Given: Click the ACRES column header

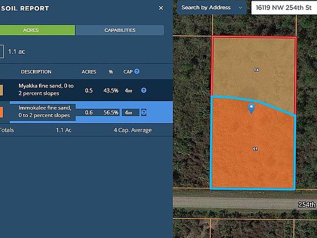Looking at the screenshot, I should coord(89,72).
